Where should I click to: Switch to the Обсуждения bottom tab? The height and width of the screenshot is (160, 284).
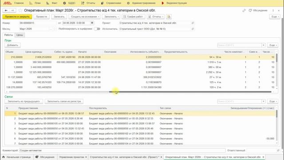(x=45, y=157)
